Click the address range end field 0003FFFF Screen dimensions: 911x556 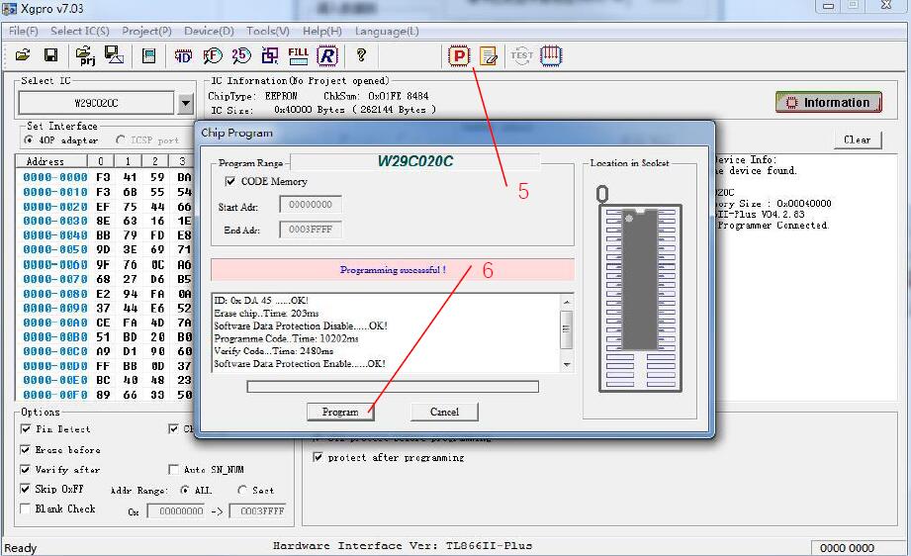tap(258, 511)
